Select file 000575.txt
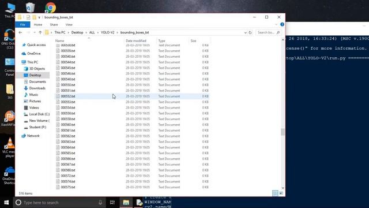 click(132, 187)
